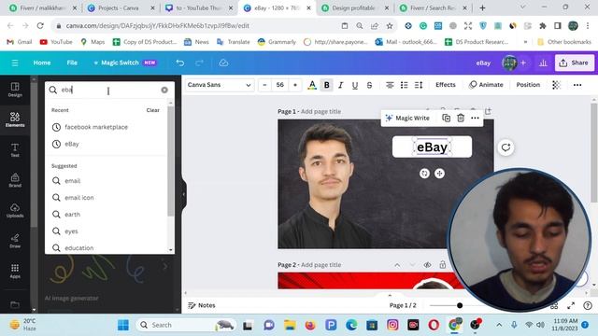Choose suggested search eyes

[71, 231]
